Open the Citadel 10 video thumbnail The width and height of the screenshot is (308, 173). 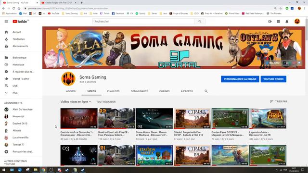click(192, 119)
